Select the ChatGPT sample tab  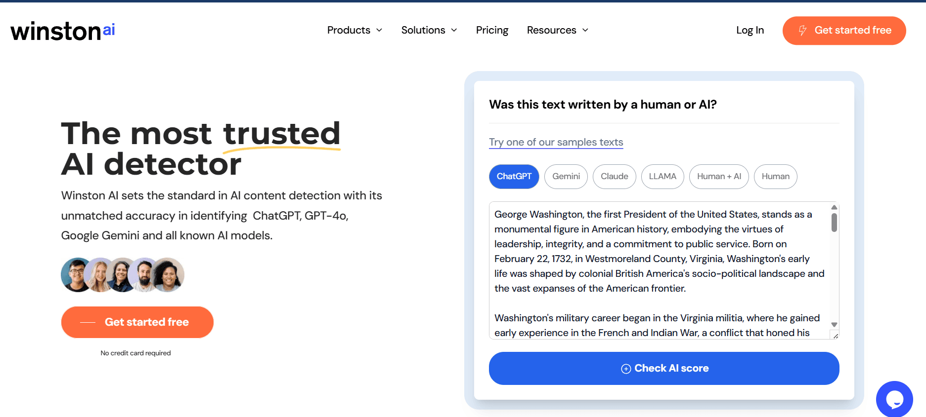(x=514, y=176)
